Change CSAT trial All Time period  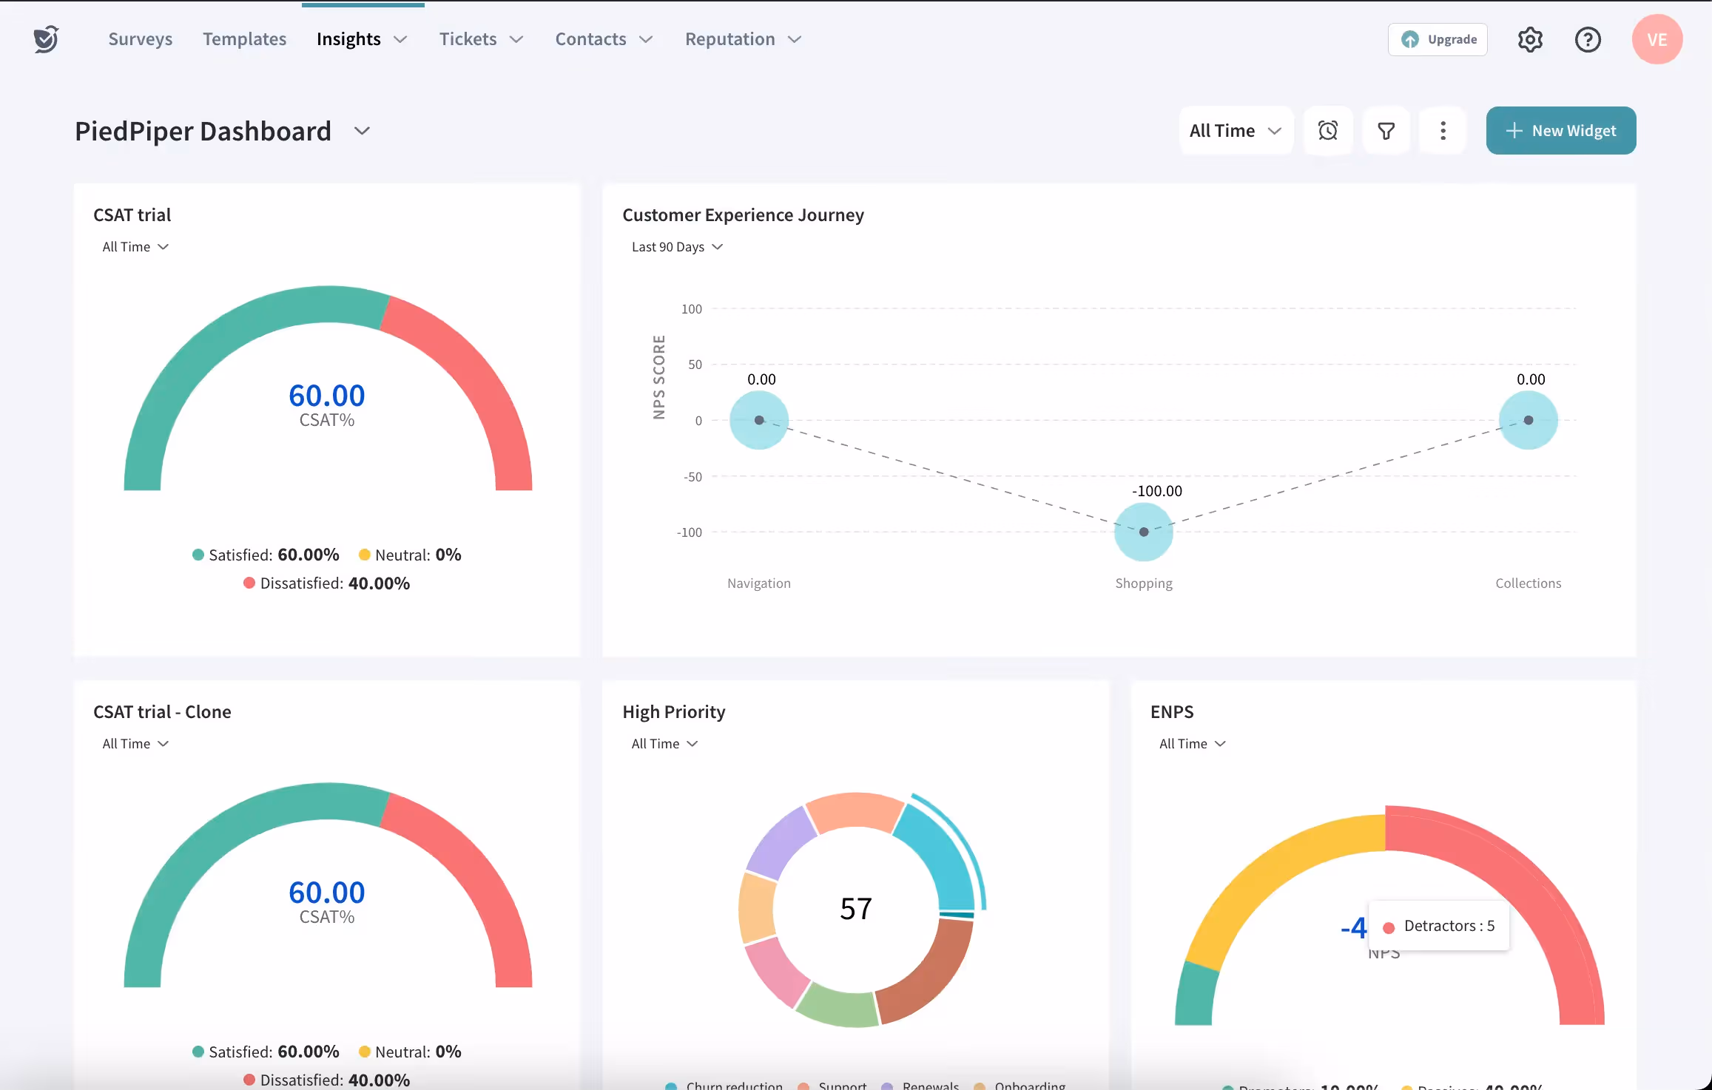tap(135, 247)
